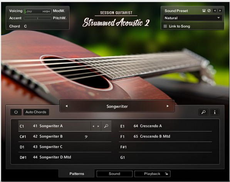Screen dimensions: 230x182
Task: Save the current sound preset
Action: 204,11
